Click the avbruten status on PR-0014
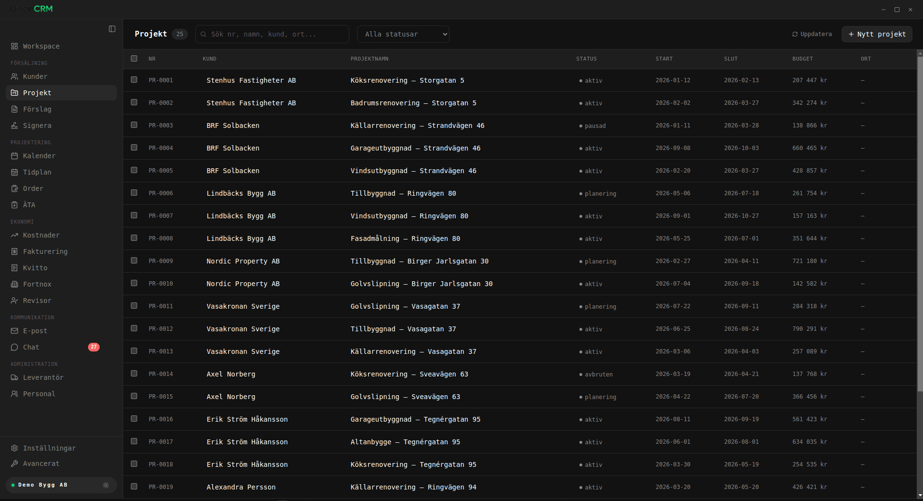Screen dimensions: 923x501 pyautogui.click(x=596, y=375)
